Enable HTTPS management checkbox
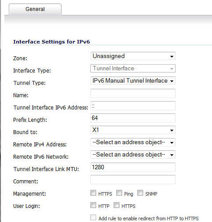The height and width of the screenshot is (222, 212). 93,193
